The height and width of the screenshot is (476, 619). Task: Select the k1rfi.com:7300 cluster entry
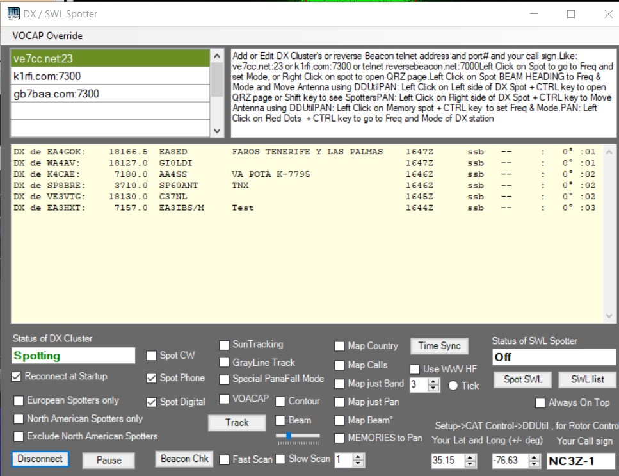coord(110,76)
